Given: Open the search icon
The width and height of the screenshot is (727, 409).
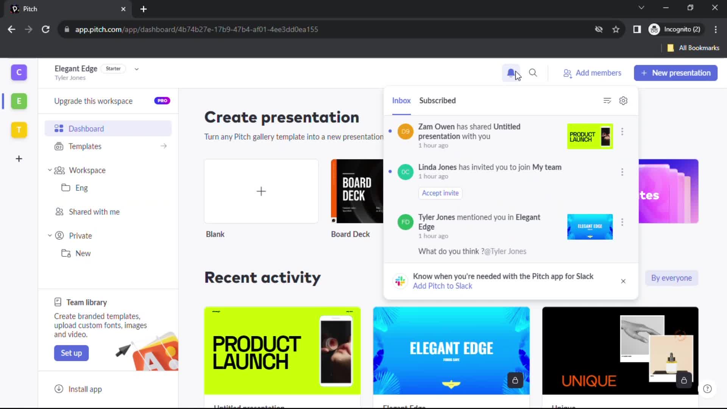Looking at the screenshot, I should 533,73.
